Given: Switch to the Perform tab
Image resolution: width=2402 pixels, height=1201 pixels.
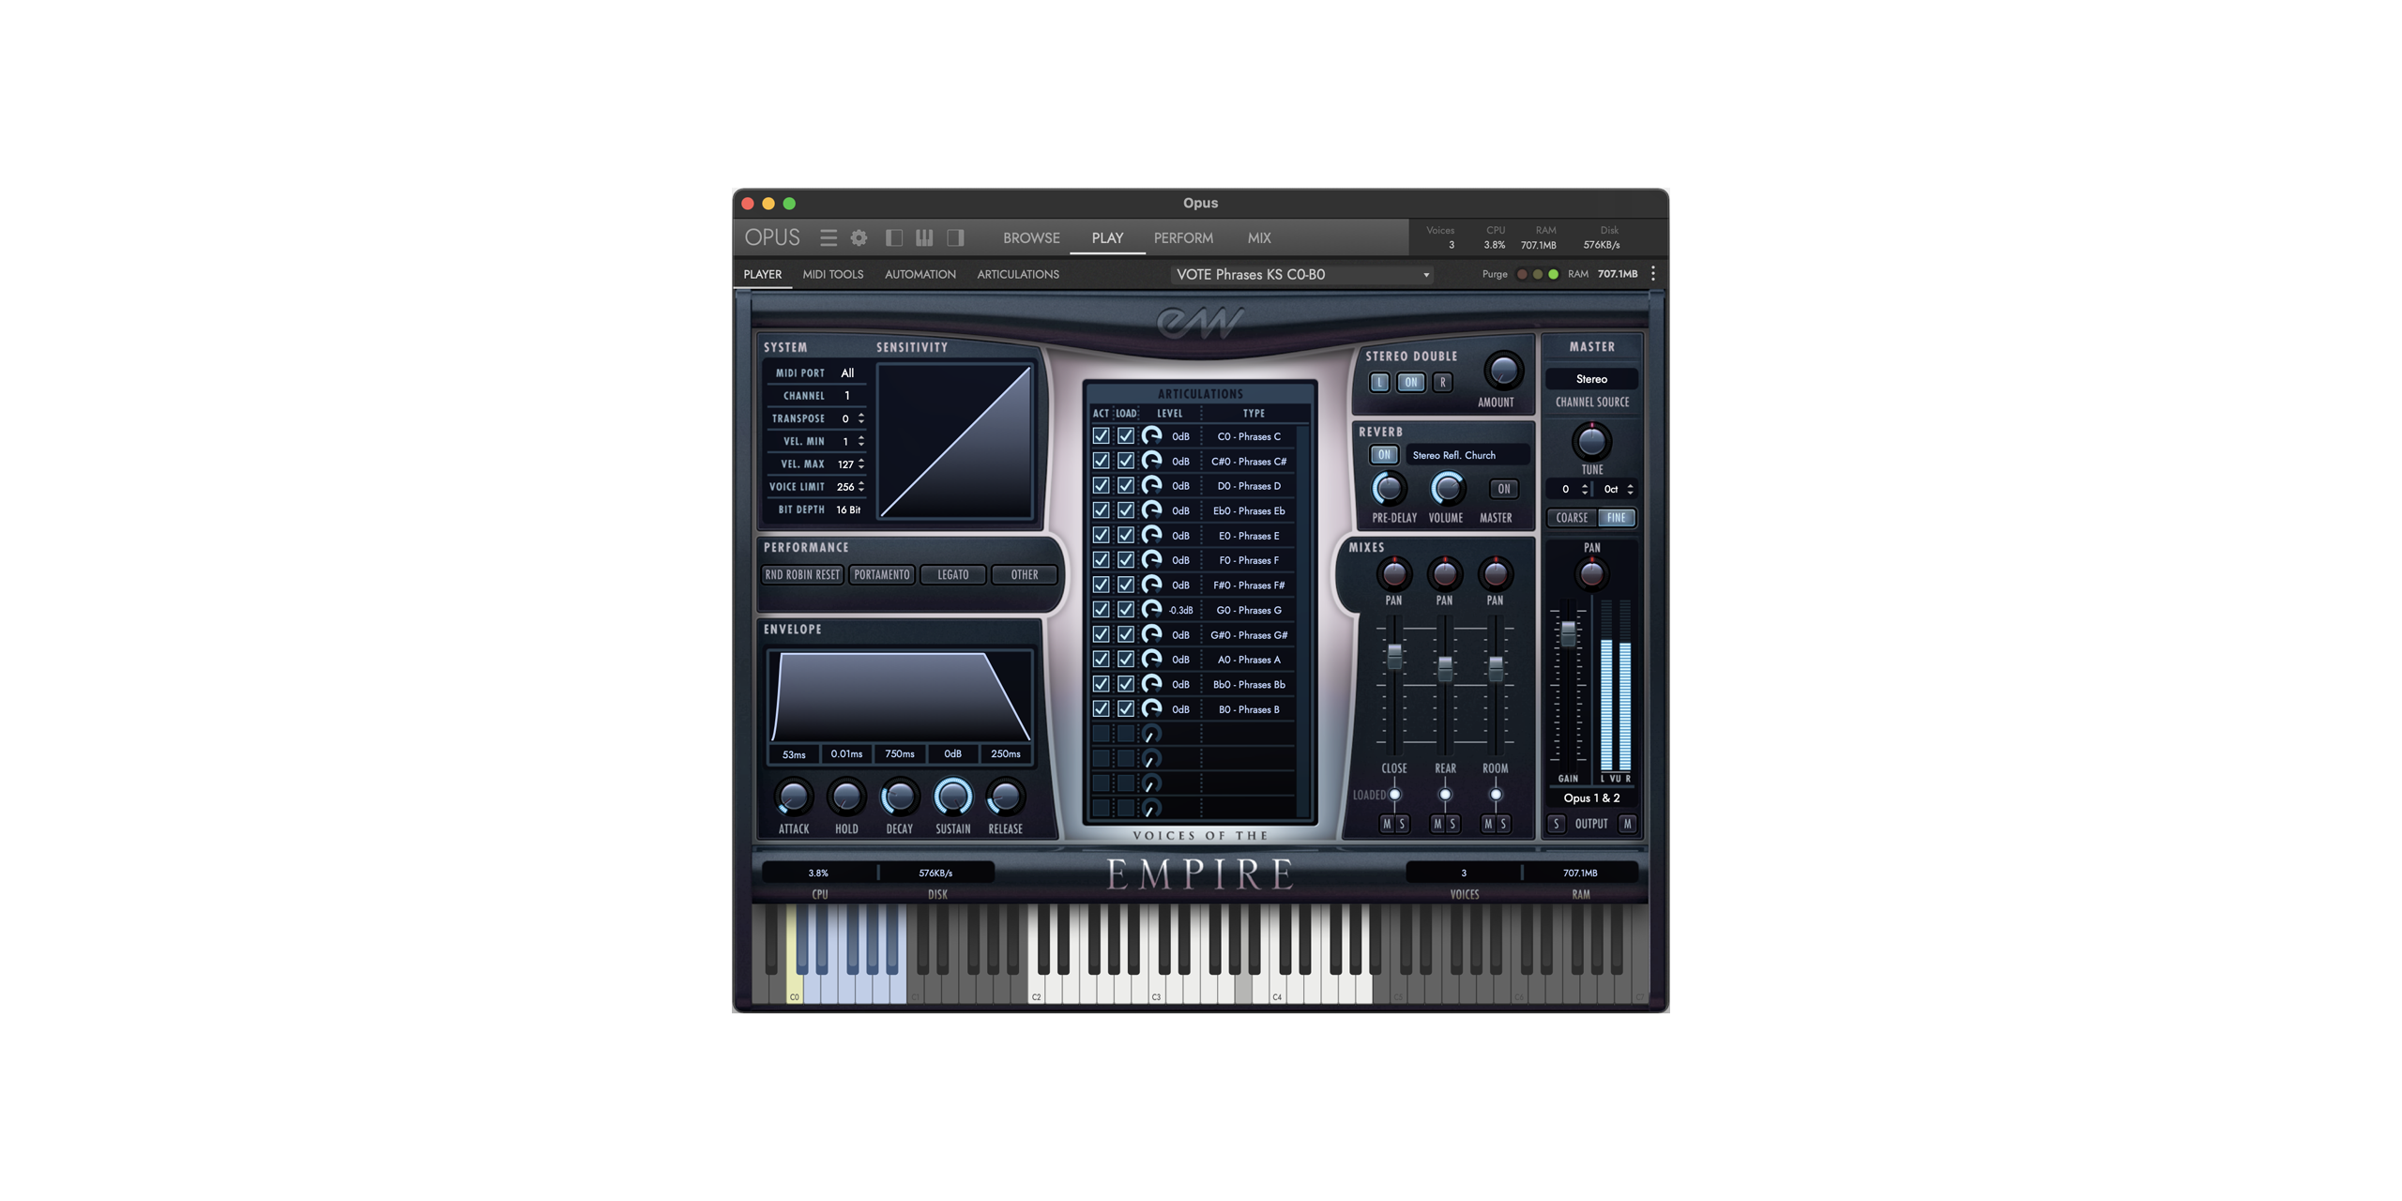Looking at the screenshot, I should click(1183, 238).
